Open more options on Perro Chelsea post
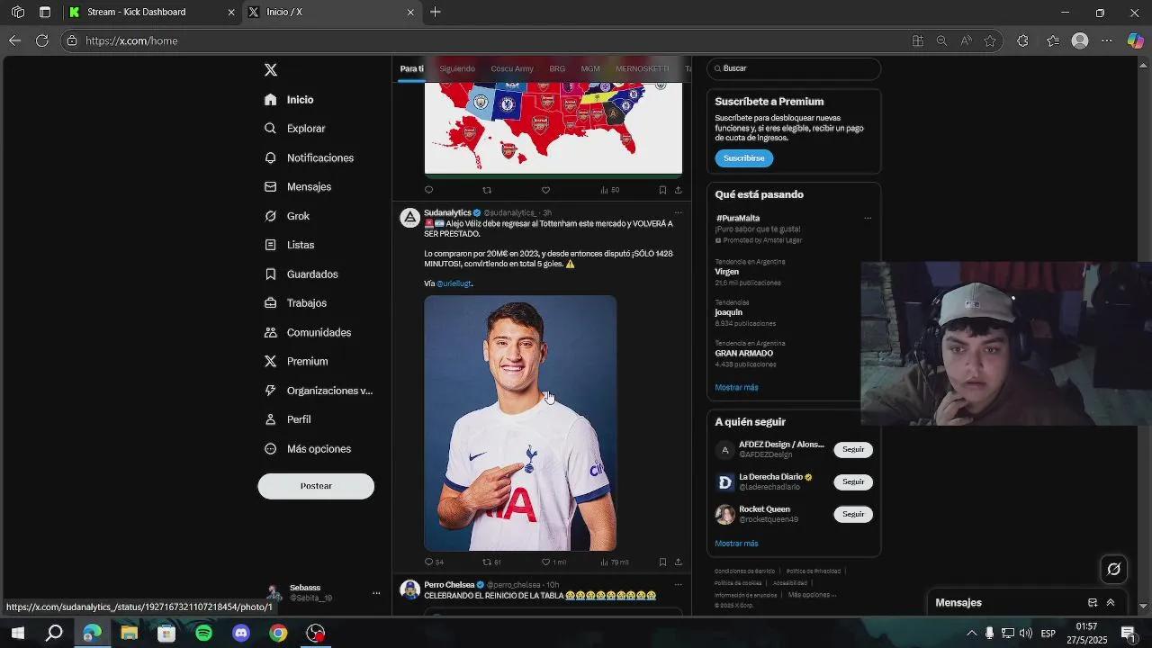The height and width of the screenshot is (648, 1152). [678, 585]
